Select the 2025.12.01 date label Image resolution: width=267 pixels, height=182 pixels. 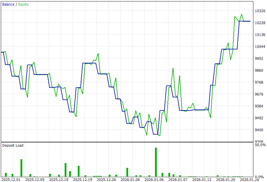[11, 180]
